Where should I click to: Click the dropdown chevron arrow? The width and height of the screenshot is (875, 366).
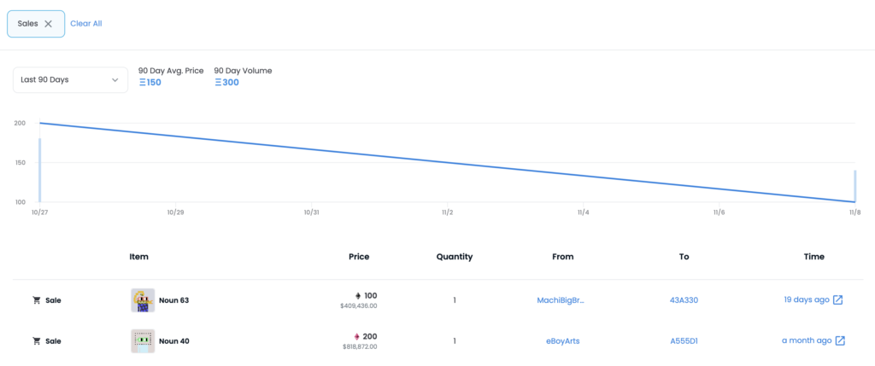pos(115,79)
